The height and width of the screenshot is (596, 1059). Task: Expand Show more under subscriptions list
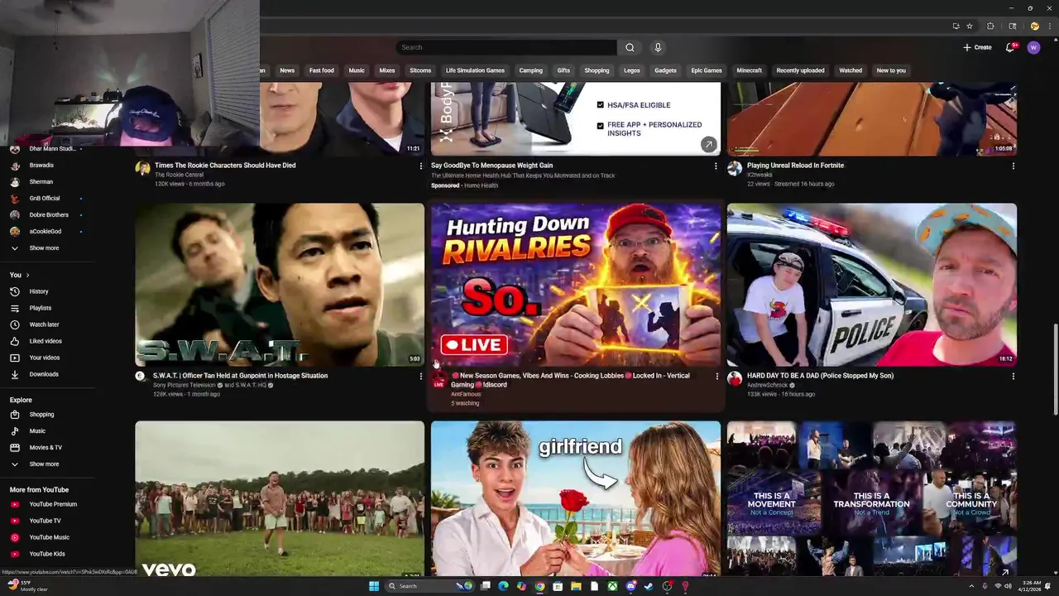coord(44,248)
